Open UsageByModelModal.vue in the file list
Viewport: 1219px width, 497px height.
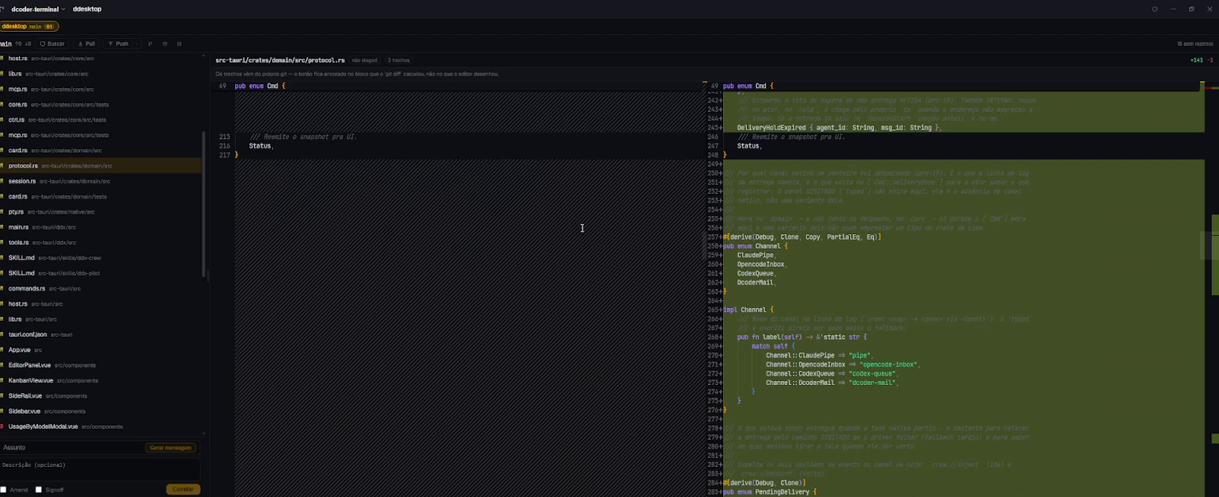(102, 426)
